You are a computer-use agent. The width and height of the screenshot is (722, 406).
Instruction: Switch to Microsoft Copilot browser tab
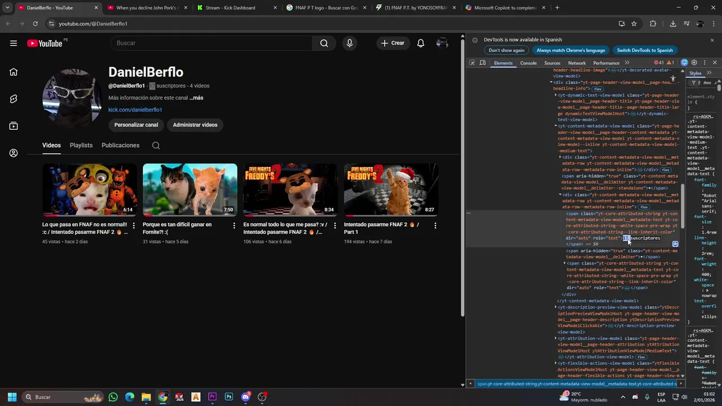click(506, 8)
